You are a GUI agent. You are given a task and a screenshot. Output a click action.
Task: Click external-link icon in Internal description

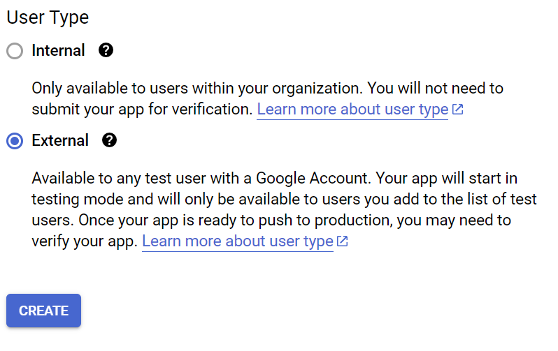pyautogui.click(x=458, y=110)
